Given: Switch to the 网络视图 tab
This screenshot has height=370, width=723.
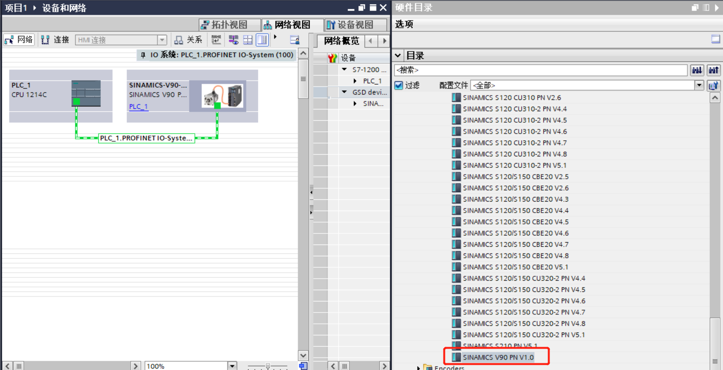Looking at the screenshot, I should (x=292, y=25).
